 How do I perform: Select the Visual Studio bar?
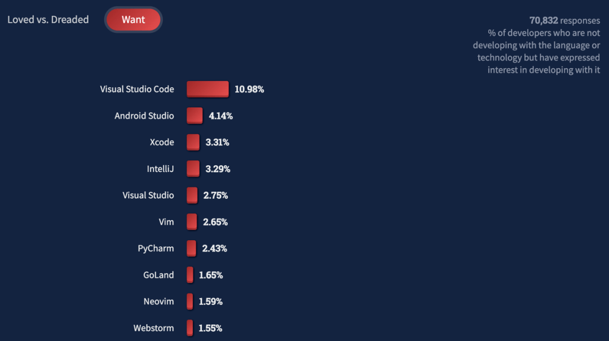coord(192,195)
